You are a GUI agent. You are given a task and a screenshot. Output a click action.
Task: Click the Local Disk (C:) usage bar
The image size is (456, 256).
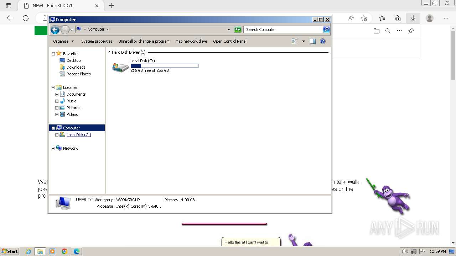164,66
